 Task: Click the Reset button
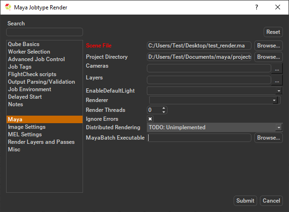(273, 32)
